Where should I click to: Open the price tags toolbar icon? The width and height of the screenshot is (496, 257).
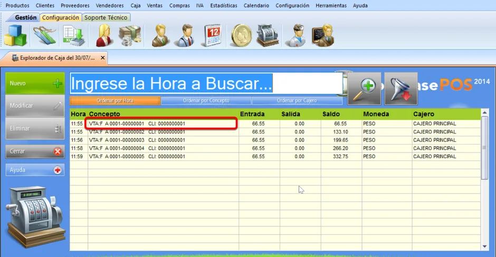coord(45,35)
